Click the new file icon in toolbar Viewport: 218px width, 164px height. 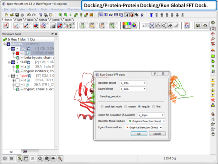pyautogui.click(x=7, y=15)
